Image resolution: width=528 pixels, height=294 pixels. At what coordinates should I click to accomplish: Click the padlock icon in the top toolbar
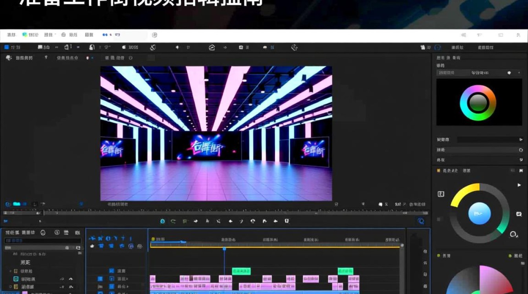(92, 47)
